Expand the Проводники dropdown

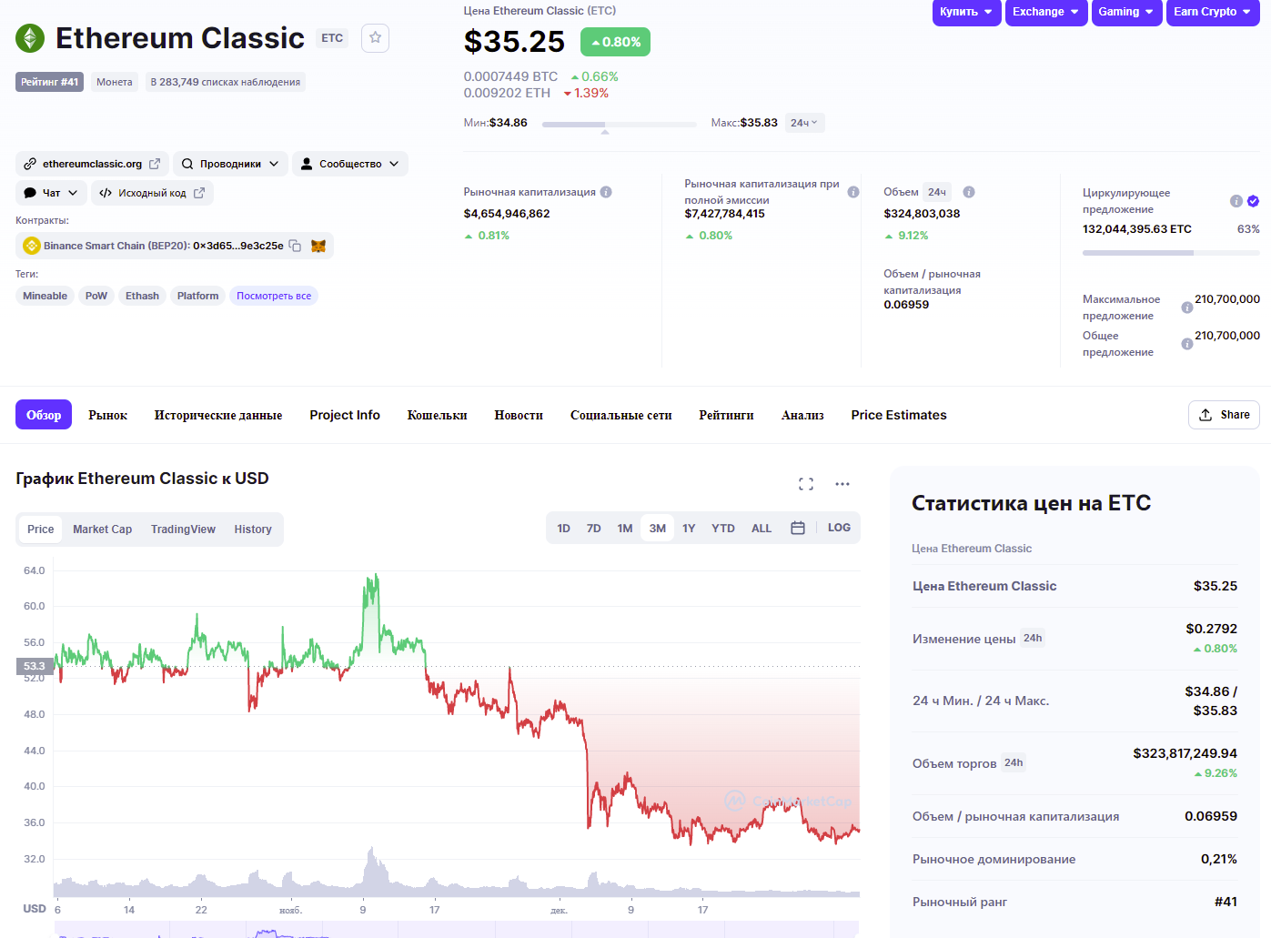coord(230,164)
